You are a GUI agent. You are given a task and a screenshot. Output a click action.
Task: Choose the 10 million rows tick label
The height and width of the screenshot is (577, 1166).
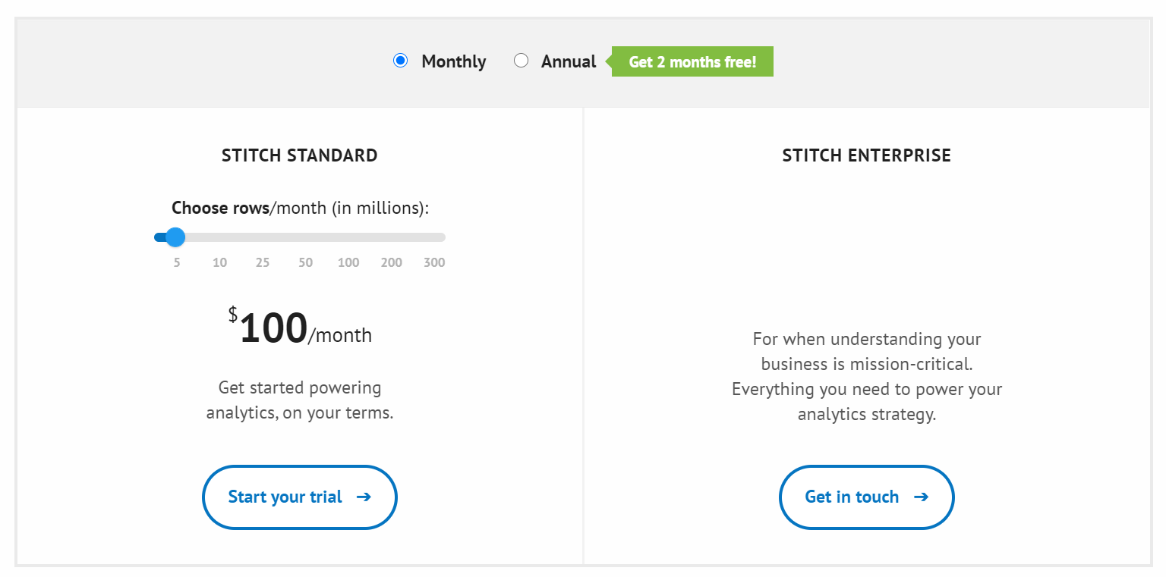[x=219, y=263]
